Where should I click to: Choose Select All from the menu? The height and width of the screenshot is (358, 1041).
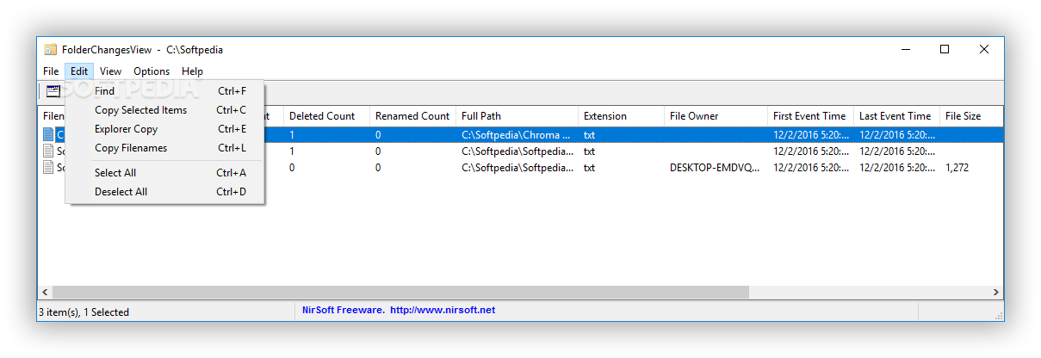[x=164, y=173]
